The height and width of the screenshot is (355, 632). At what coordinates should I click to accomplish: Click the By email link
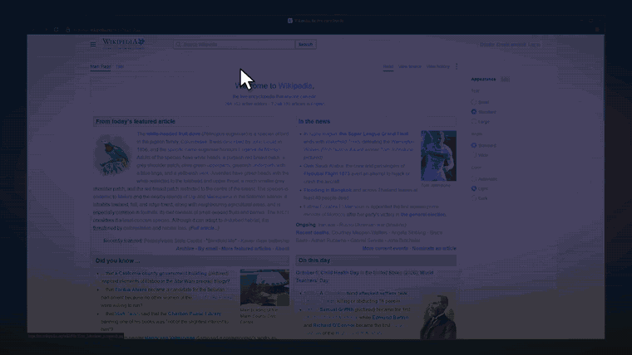coord(208,249)
